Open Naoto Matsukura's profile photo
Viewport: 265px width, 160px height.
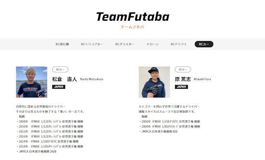(x=32, y=82)
